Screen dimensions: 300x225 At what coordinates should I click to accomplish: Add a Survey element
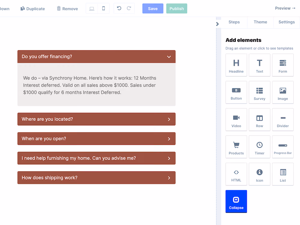(259, 92)
